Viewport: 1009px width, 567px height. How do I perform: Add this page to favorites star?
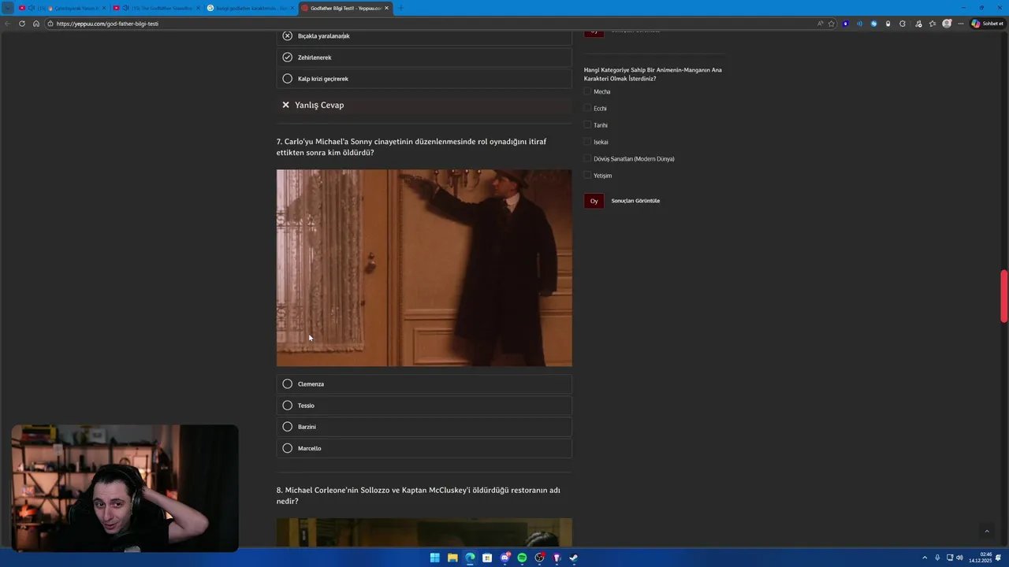click(831, 24)
